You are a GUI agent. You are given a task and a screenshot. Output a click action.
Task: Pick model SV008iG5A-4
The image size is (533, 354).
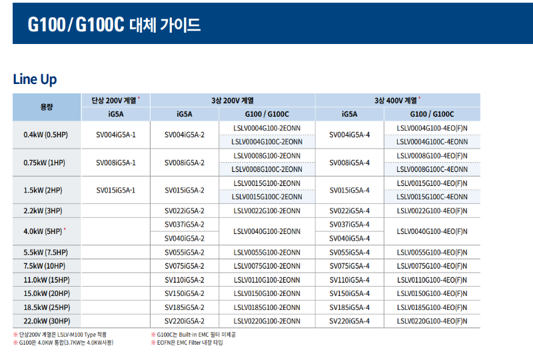[x=349, y=163]
